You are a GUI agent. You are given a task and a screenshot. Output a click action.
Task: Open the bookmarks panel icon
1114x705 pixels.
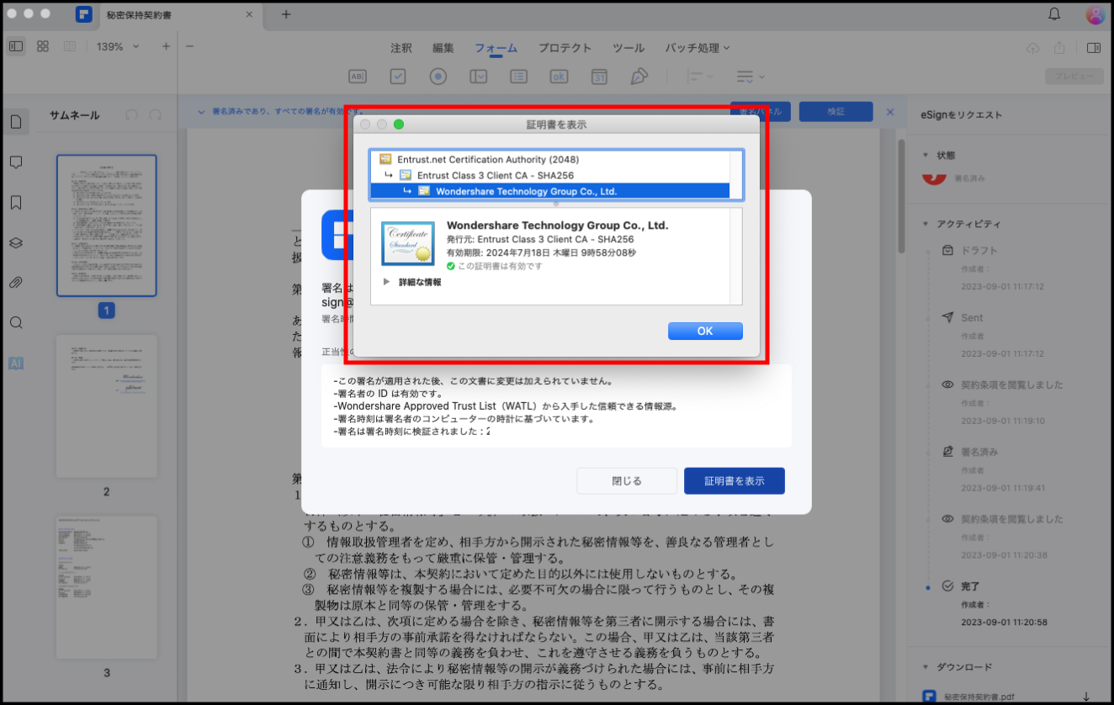15,203
